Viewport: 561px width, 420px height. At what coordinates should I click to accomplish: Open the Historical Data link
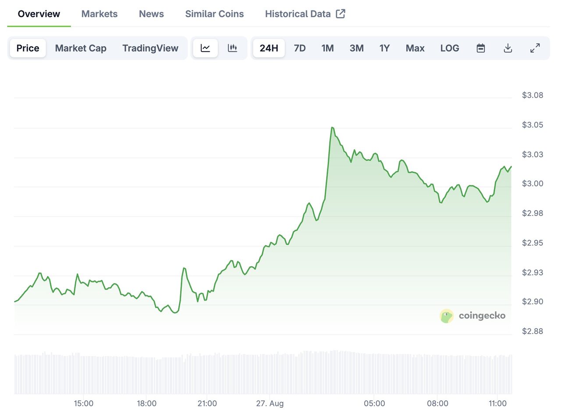(x=298, y=14)
